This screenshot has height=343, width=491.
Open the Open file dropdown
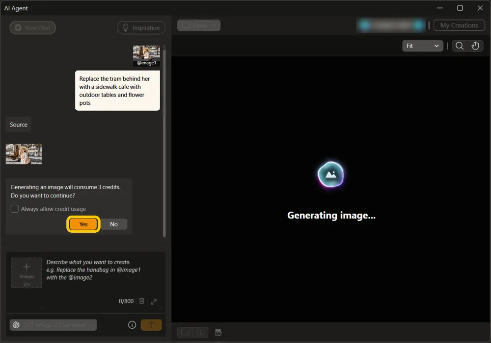pyautogui.click(x=199, y=25)
